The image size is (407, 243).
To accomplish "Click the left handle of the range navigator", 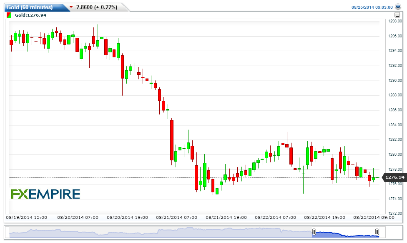I will point(314,232).
